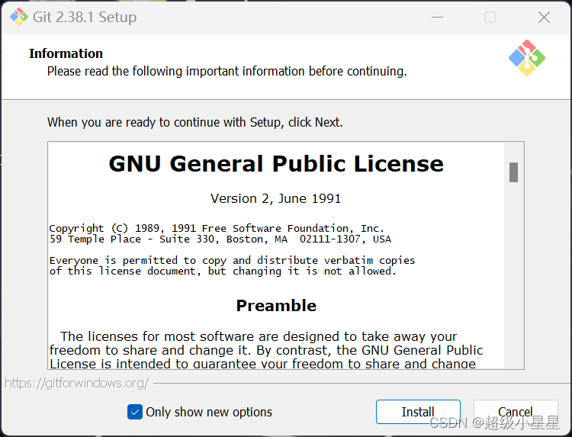This screenshot has width=572, height=437.
Task: Click the large Git logo in header
Action: (x=527, y=58)
